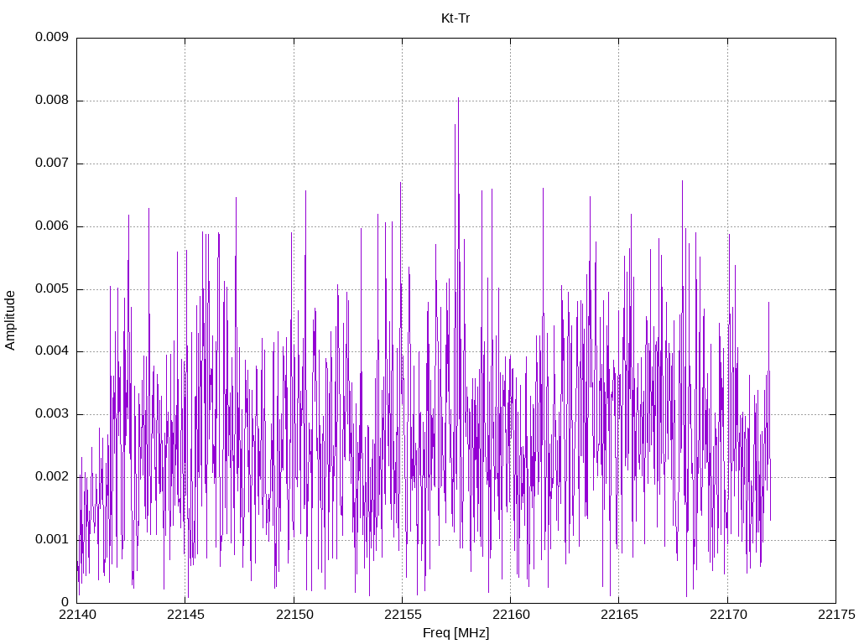Click the 0.001 y-axis tick label
This screenshot has height=644, width=859.
tap(52, 539)
